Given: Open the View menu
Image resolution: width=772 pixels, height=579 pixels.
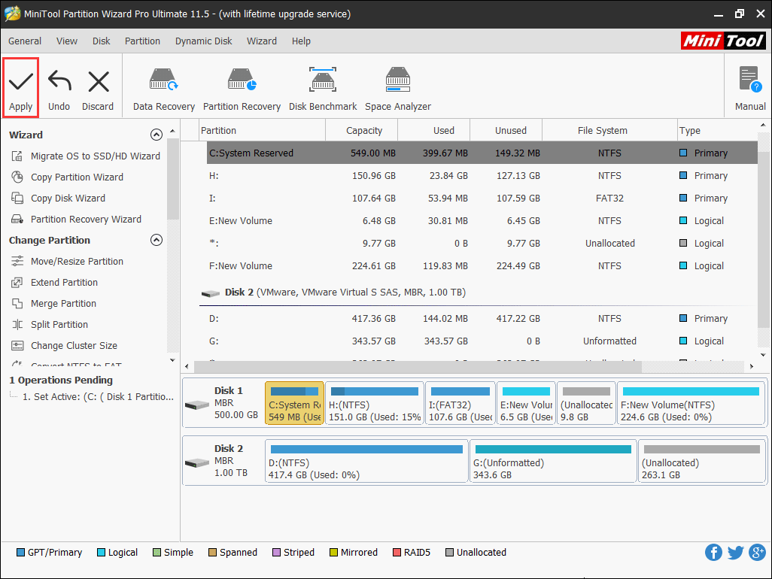Looking at the screenshot, I should tap(67, 41).
